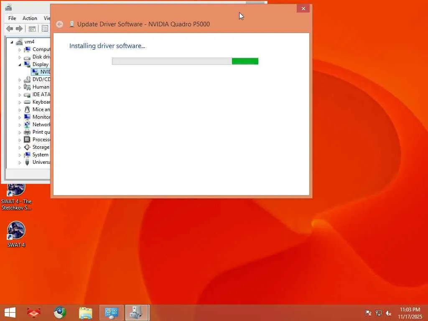Click the Network adapters icon
Image resolution: width=428 pixels, height=321 pixels.
click(27, 125)
